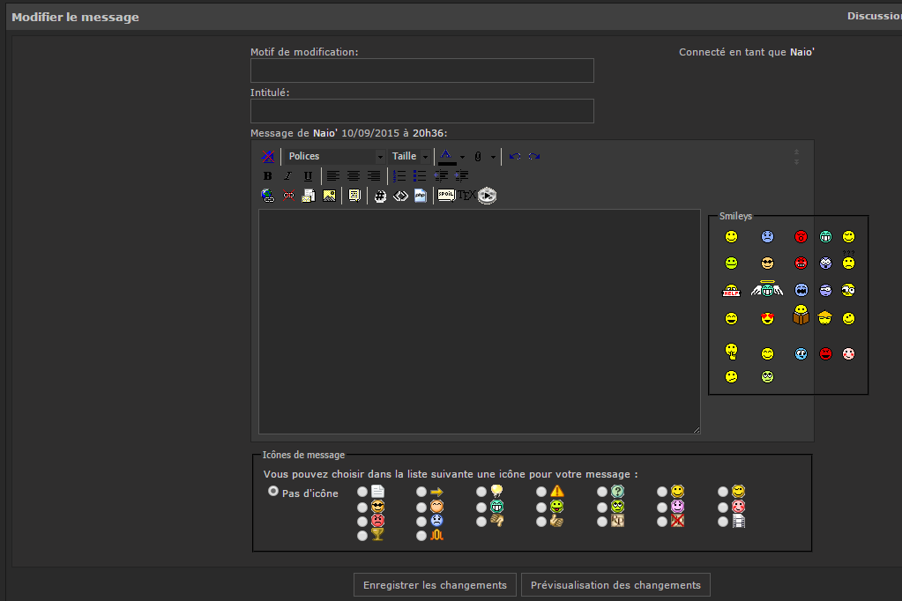Select the light bulb message icon radio
Image resolution: width=902 pixels, height=601 pixels.
(x=481, y=492)
